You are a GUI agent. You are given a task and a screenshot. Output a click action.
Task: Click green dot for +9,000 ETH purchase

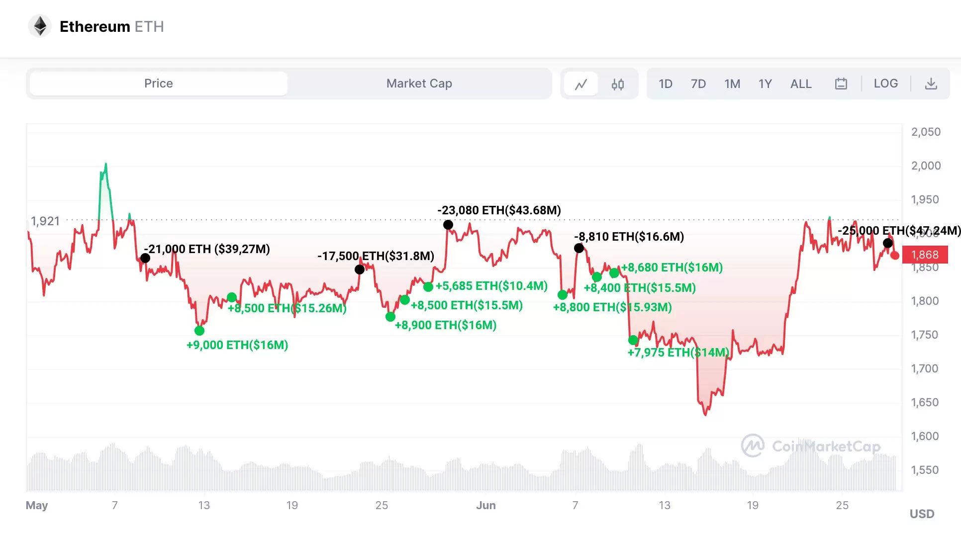coord(199,331)
